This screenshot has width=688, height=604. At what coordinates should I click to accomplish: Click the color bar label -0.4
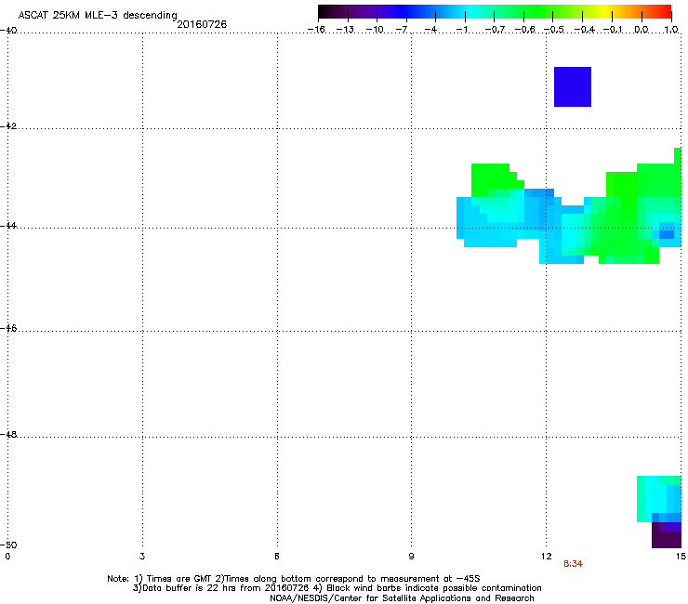[x=585, y=30]
